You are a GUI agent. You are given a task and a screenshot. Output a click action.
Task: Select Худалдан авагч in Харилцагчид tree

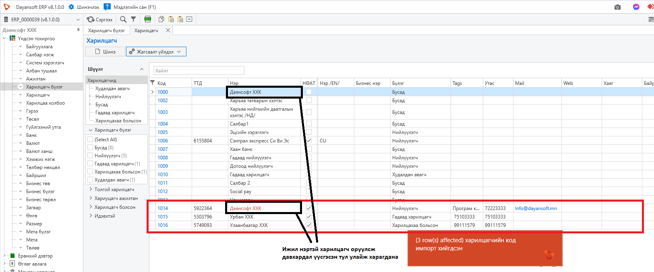pyautogui.click(x=112, y=89)
